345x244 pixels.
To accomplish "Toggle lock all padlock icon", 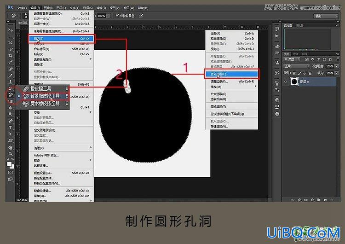I will point(310,73).
